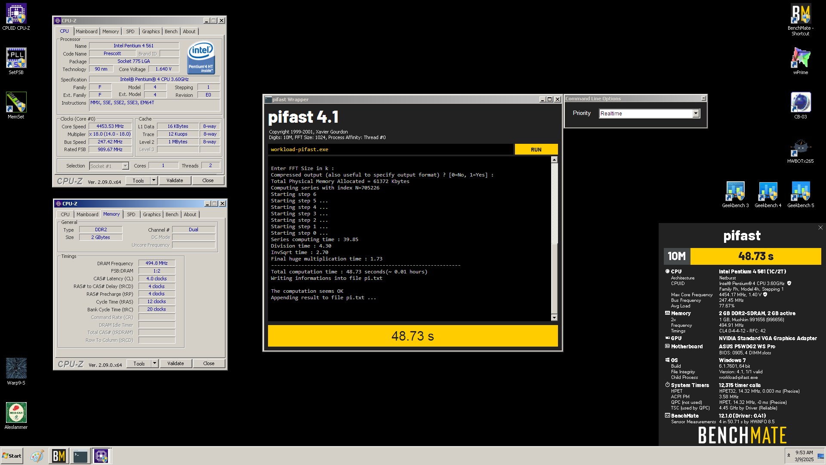Screen dimensions: 826x465
Task: Switch to BenchMate taskbar icon
Action: click(x=59, y=456)
